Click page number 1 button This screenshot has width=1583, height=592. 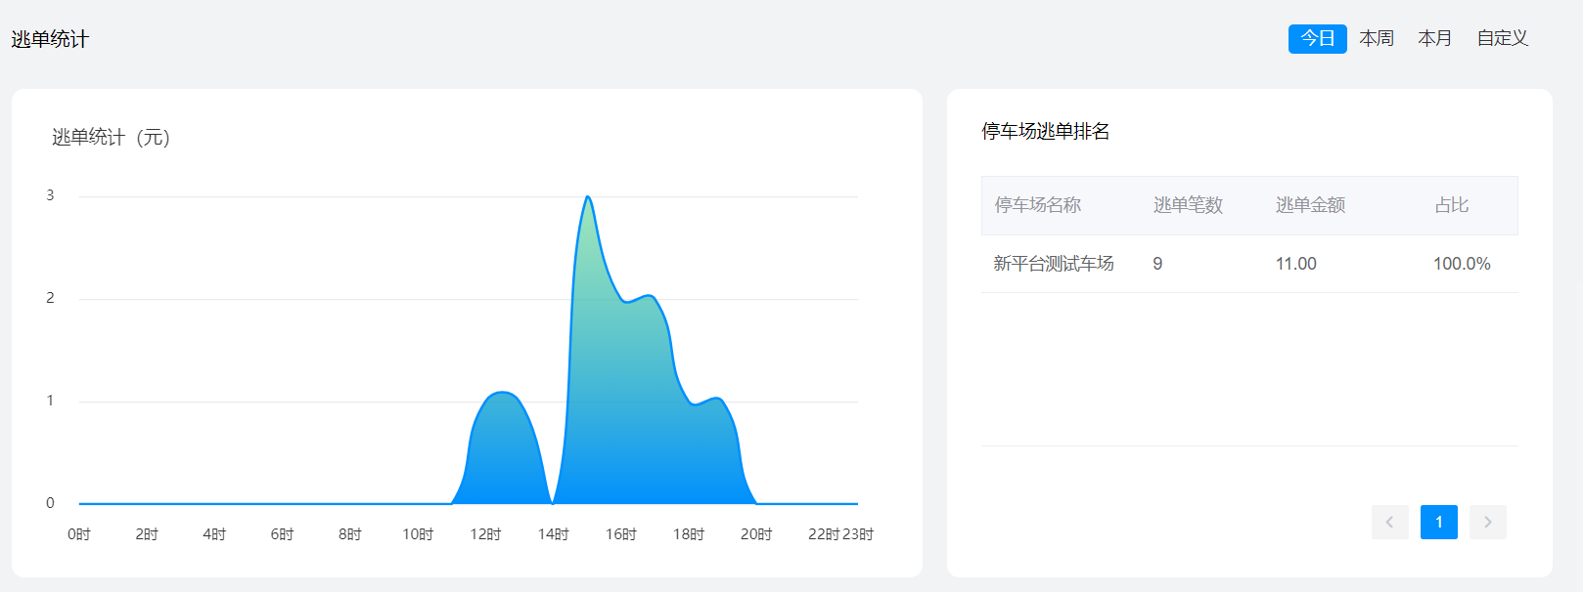[1438, 522]
